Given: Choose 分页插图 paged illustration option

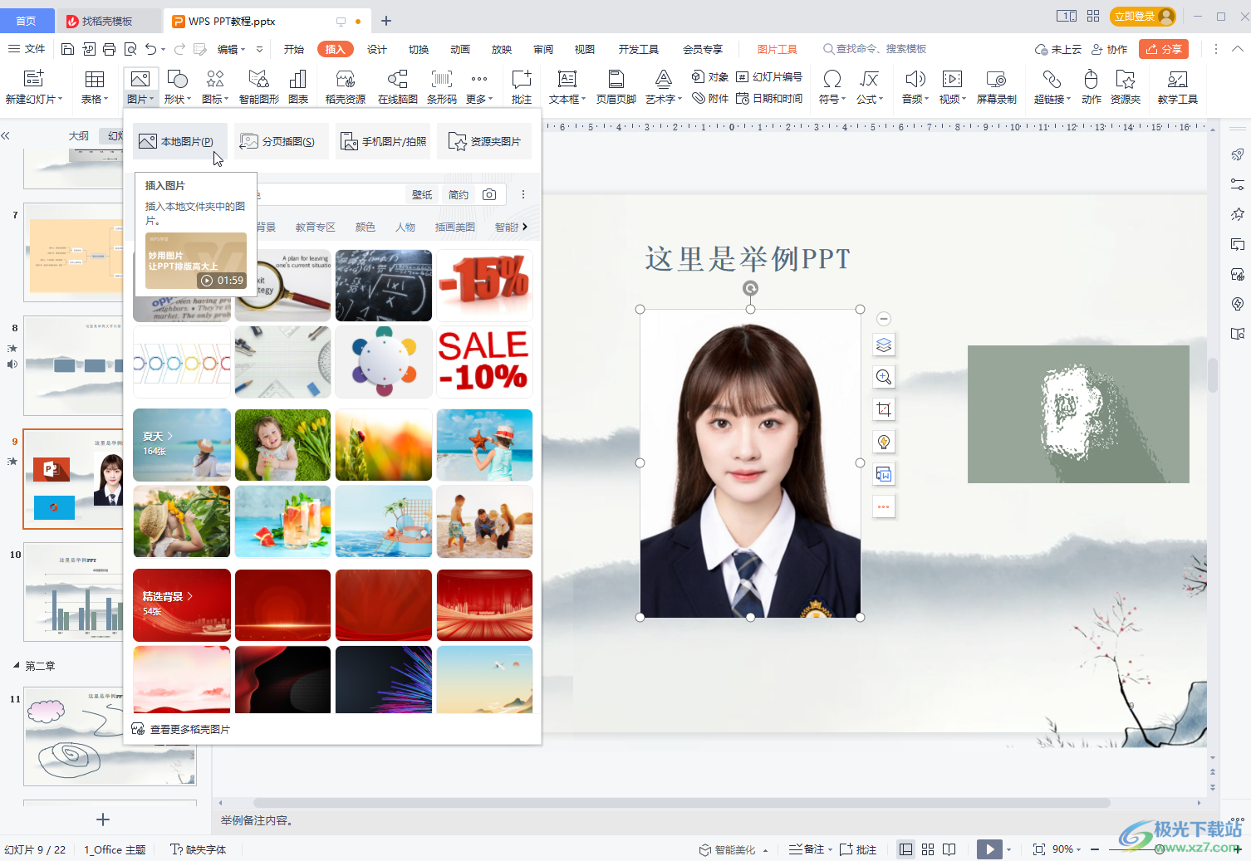Looking at the screenshot, I should tap(282, 141).
